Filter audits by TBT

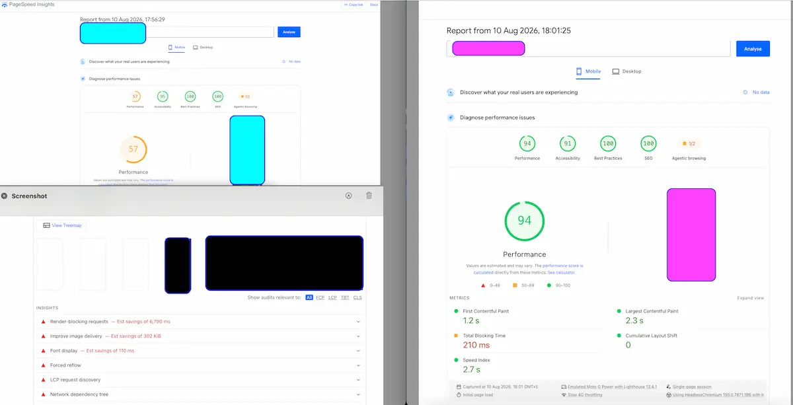pyautogui.click(x=345, y=298)
